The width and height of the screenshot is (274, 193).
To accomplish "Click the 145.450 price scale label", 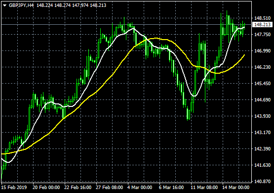I will pos(262,83).
